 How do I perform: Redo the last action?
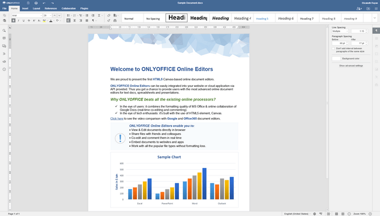point(52,3)
